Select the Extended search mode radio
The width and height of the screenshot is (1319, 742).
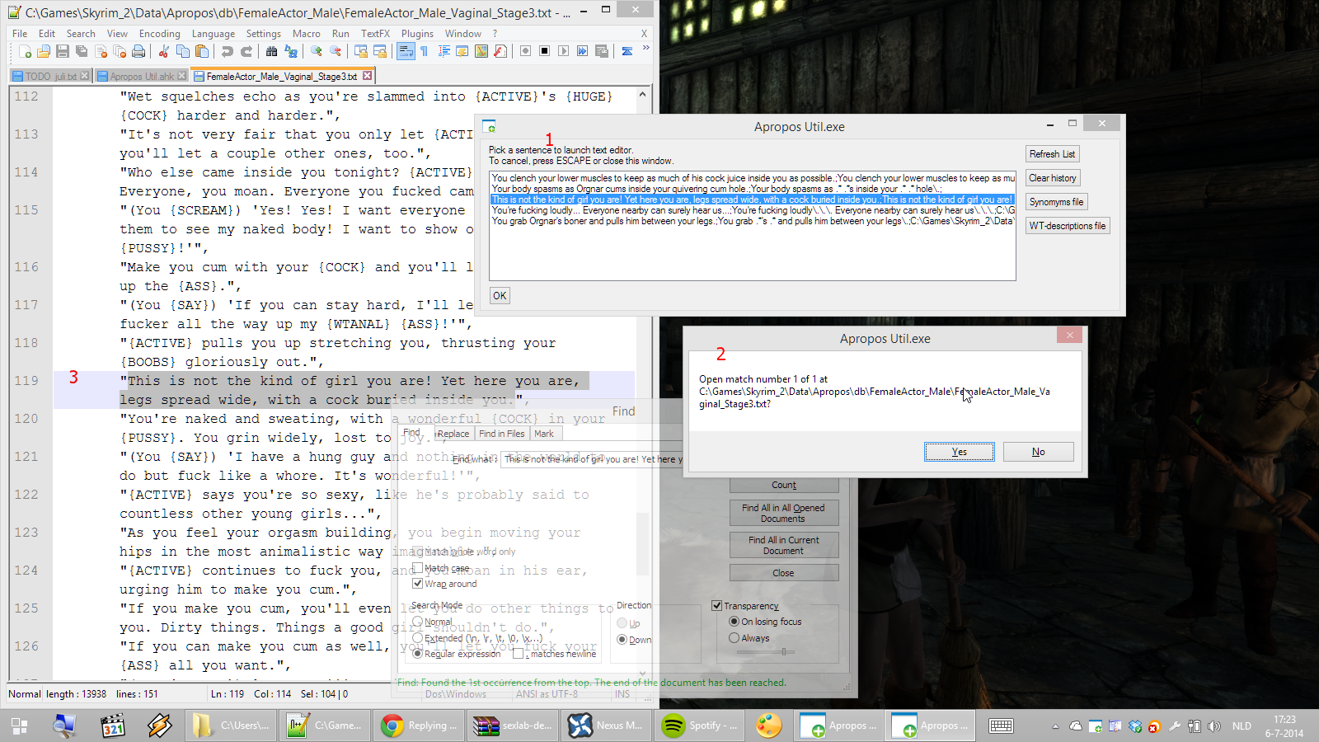click(418, 638)
